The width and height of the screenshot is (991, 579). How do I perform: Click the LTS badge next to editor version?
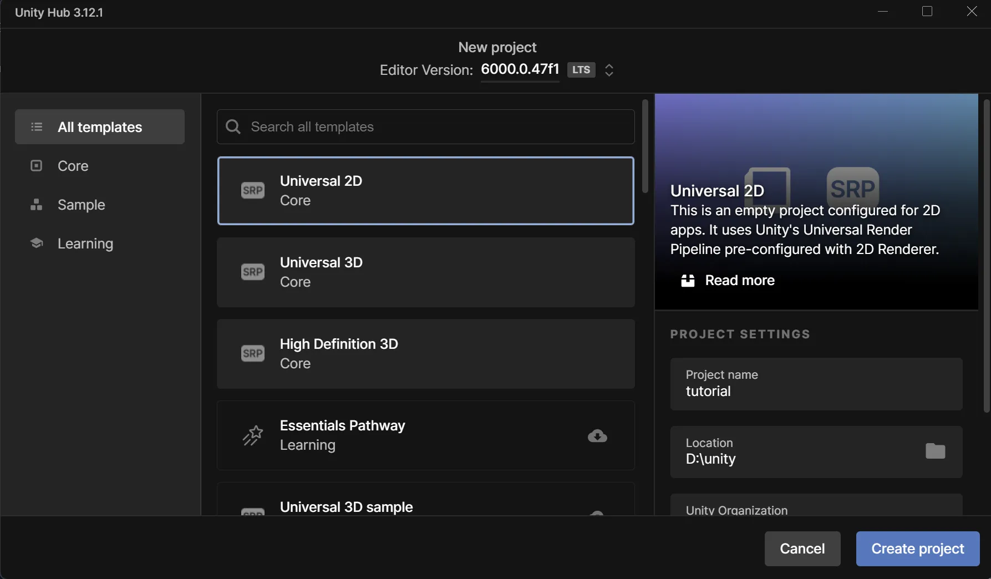(x=581, y=70)
